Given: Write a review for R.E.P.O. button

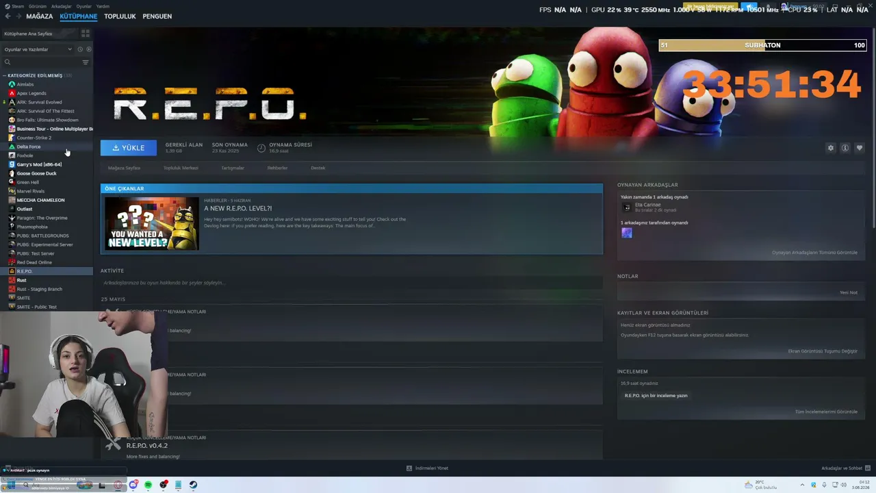Looking at the screenshot, I should pos(656,396).
